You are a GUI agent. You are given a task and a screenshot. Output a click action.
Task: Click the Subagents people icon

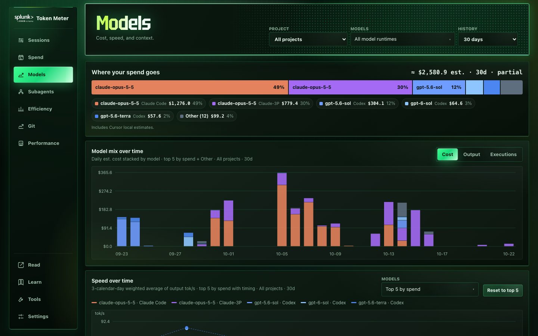point(21,92)
